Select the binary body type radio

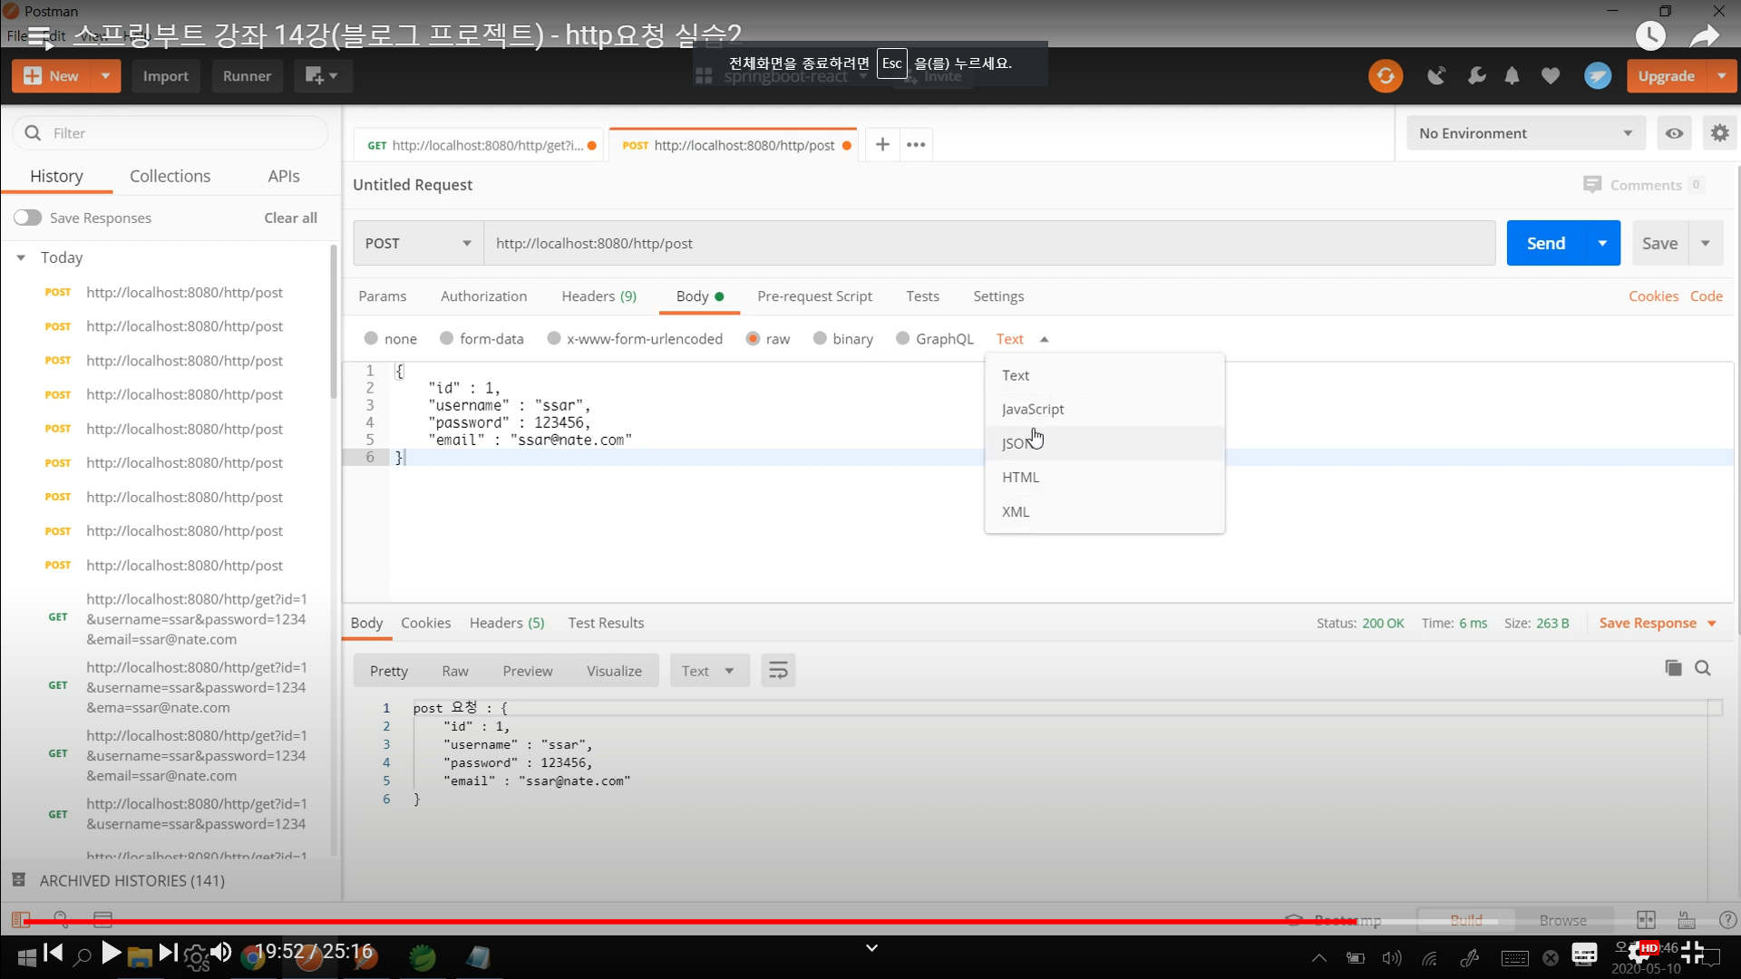[x=820, y=339]
